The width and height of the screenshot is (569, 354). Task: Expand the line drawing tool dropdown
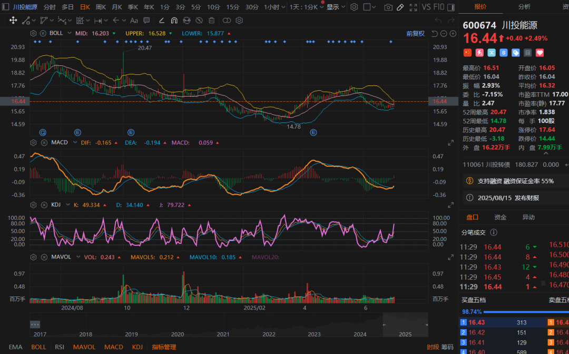pyautogui.click(x=34, y=21)
